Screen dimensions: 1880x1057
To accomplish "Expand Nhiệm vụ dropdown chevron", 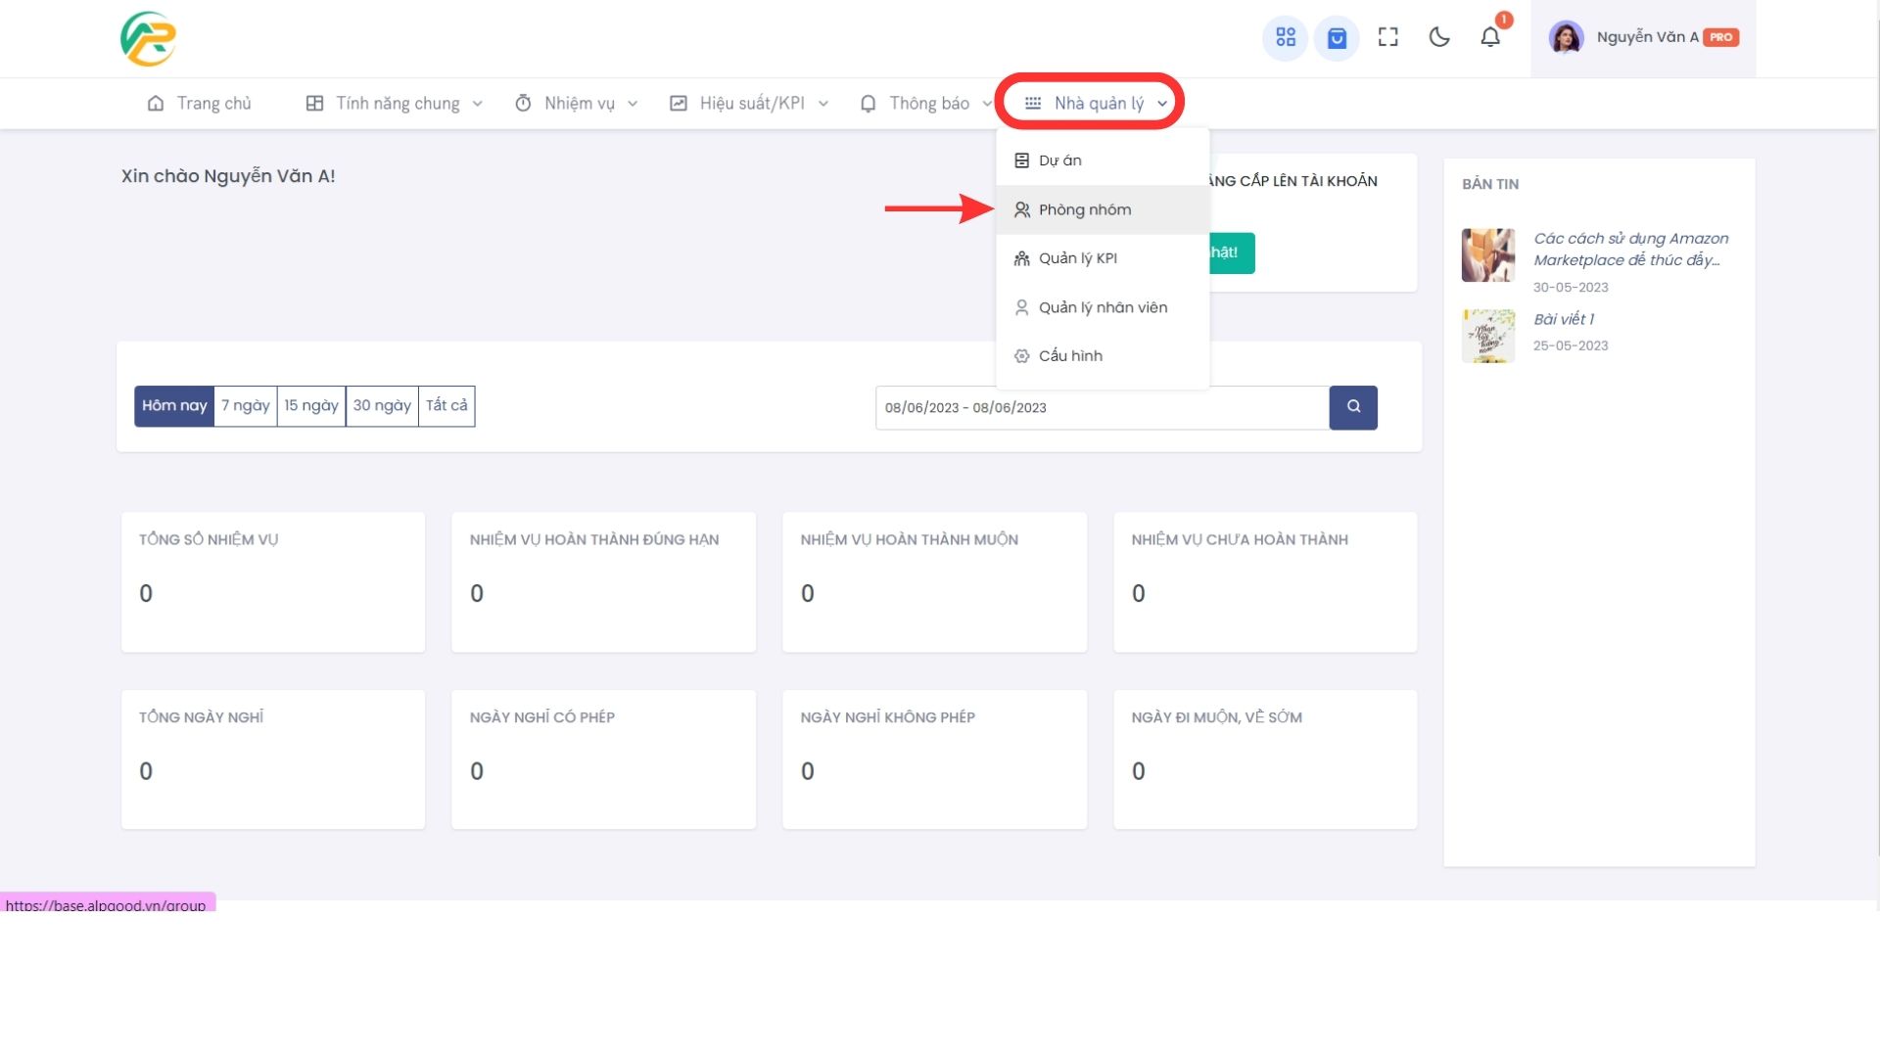I will pyautogui.click(x=633, y=104).
